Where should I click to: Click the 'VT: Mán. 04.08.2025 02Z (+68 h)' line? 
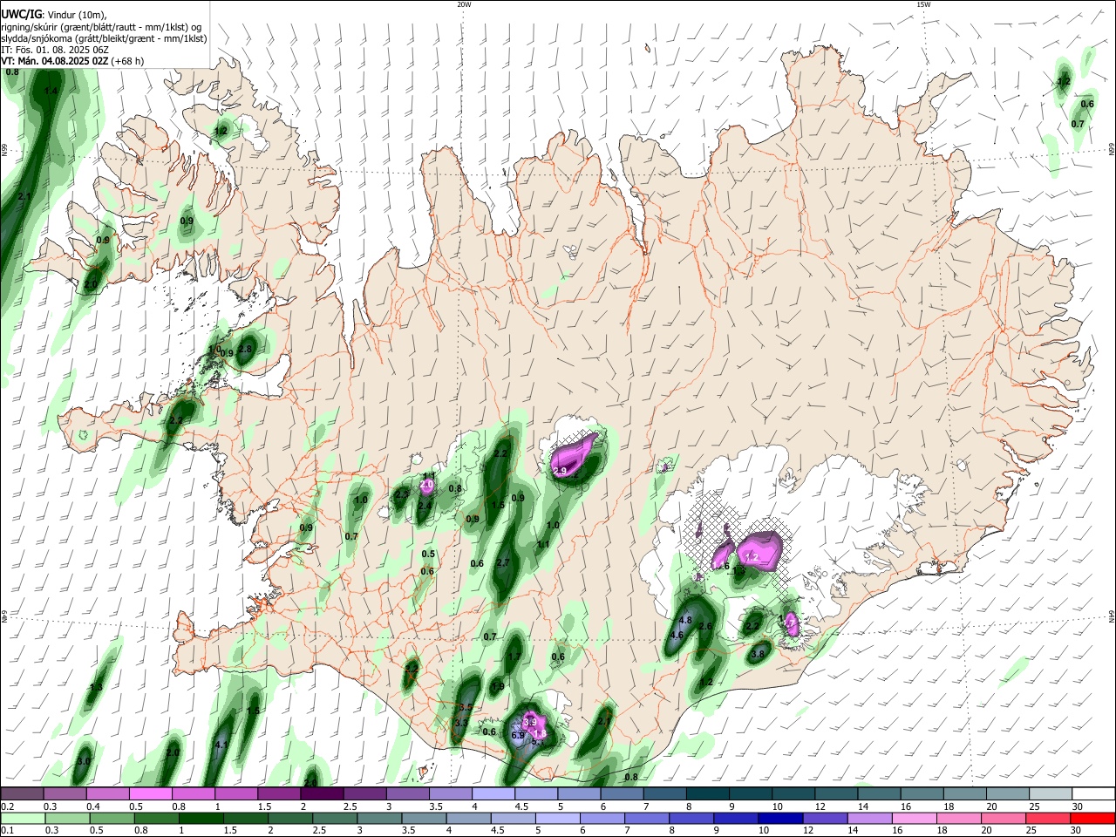click(72, 61)
